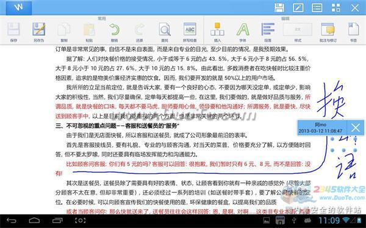The height and width of the screenshot is (228, 366).
Task: Redo with the 还原 arrow icon
Action: coord(139,32)
